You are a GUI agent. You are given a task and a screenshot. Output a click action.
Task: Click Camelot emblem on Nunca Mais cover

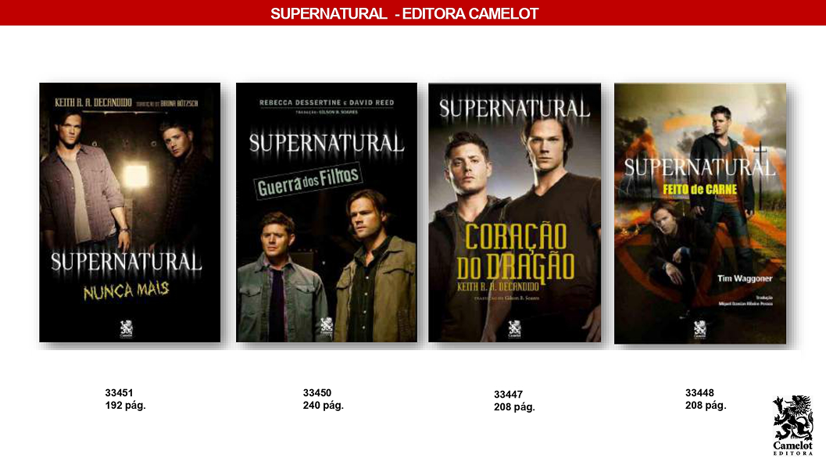tap(126, 329)
